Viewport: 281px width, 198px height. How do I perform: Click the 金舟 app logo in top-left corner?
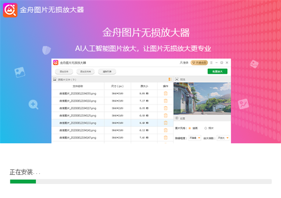tap(9, 9)
